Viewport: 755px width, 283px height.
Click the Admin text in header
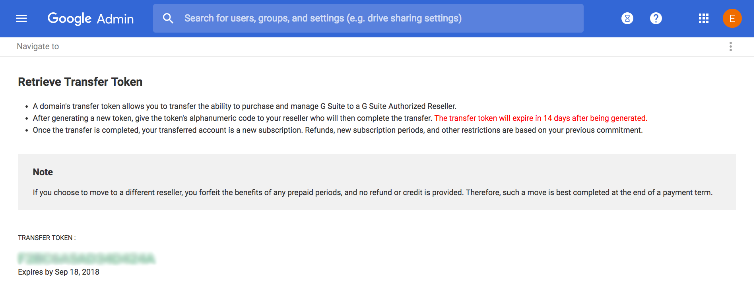[x=115, y=19]
